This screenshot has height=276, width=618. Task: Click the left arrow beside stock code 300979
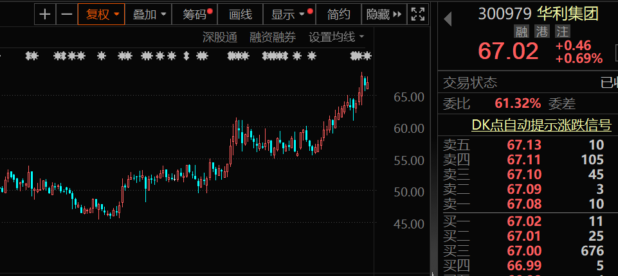pos(448,19)
